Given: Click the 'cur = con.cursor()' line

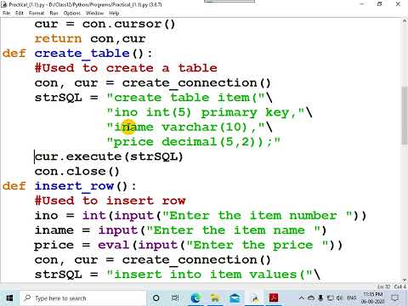Looking at the screenshot, I should (105, 24).
